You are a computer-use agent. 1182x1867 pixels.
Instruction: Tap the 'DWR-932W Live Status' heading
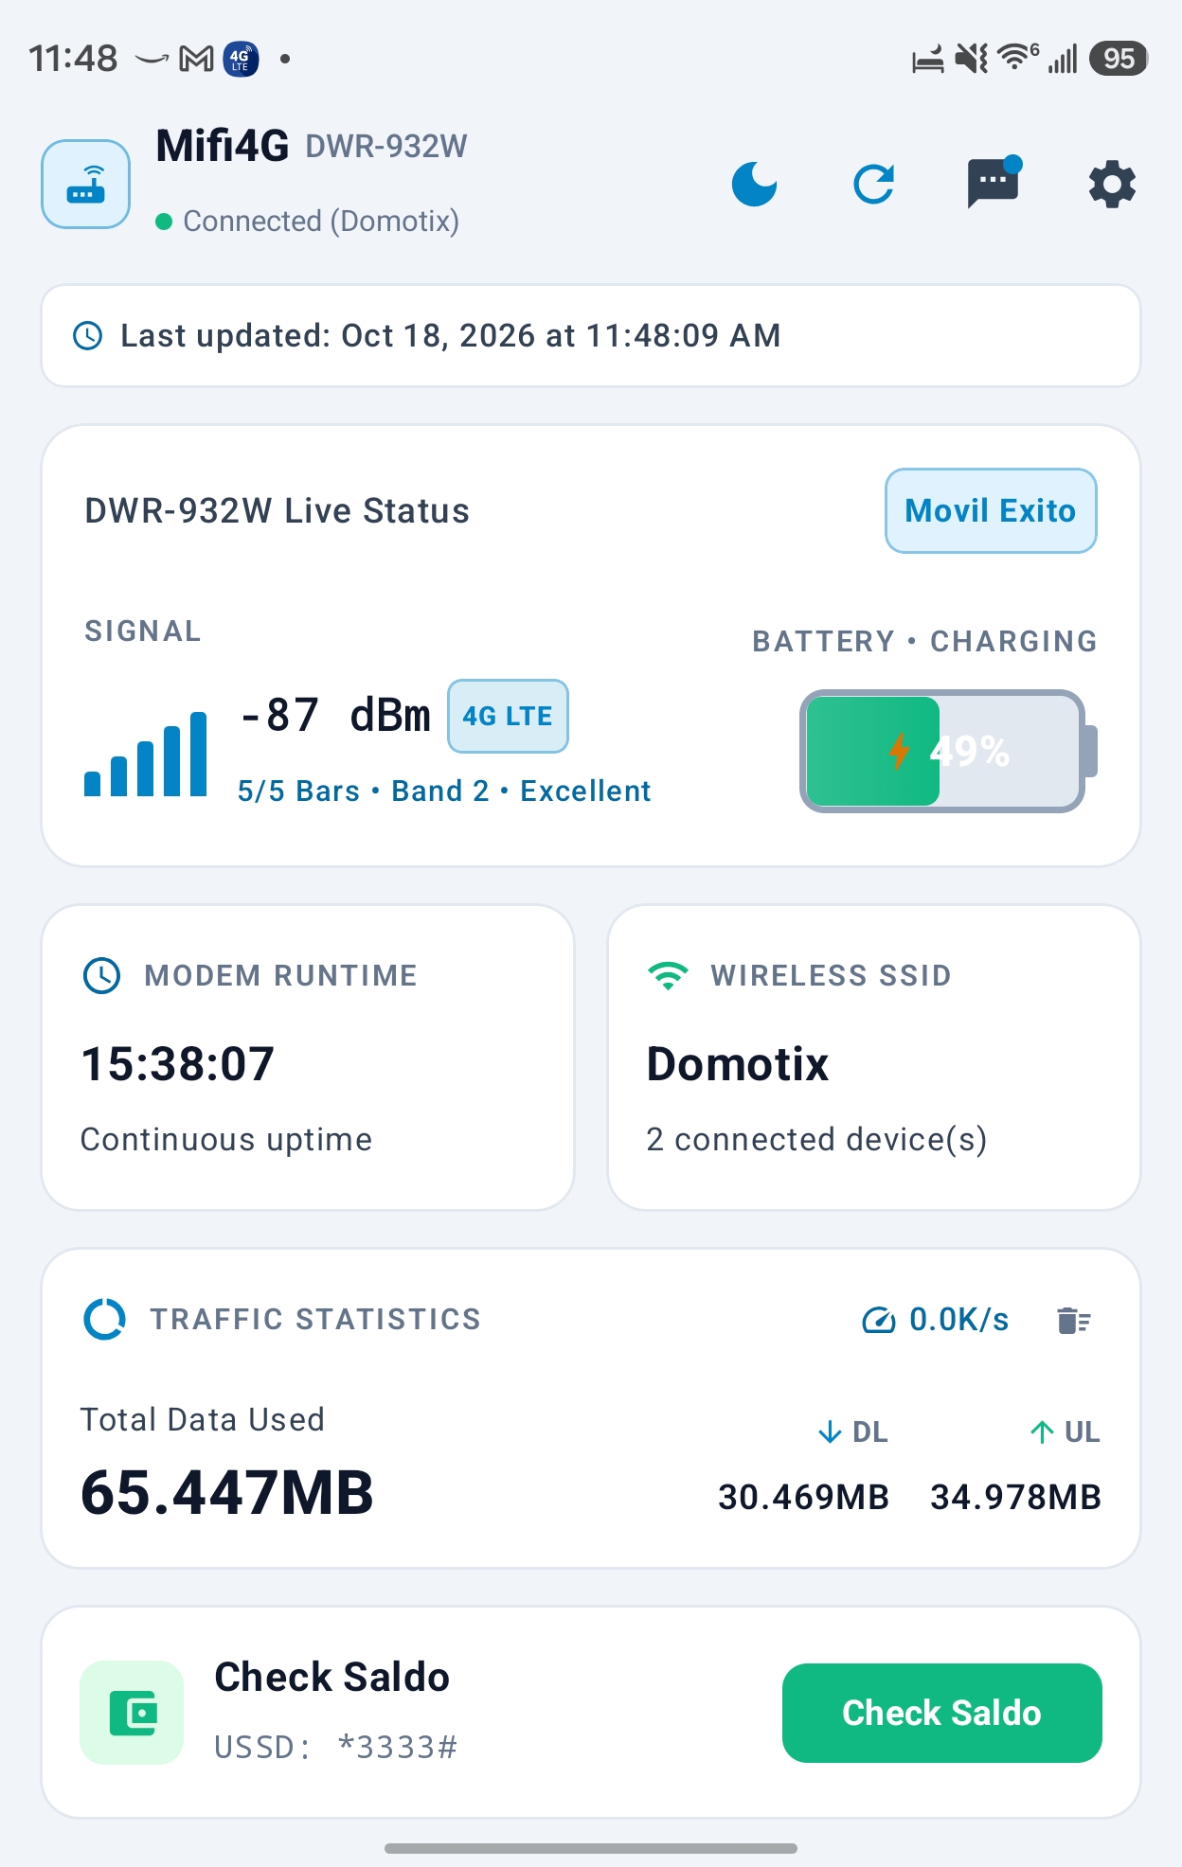278,510
